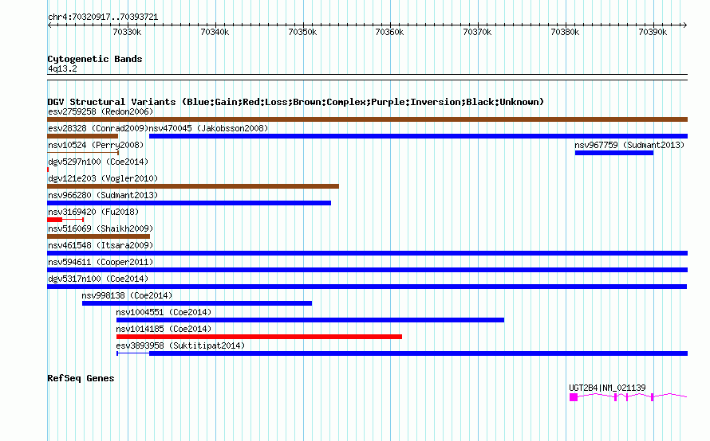Click the 70350k ruler label
The width and height of the screenshot is (710, 441).
(x=302, y=32)
